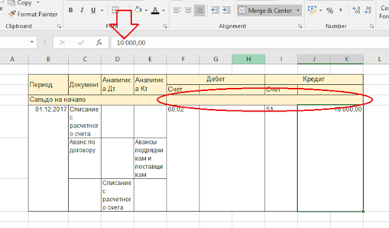Apply the Fill Color bucket
The image size is (389, 228).
pos(138,10)
